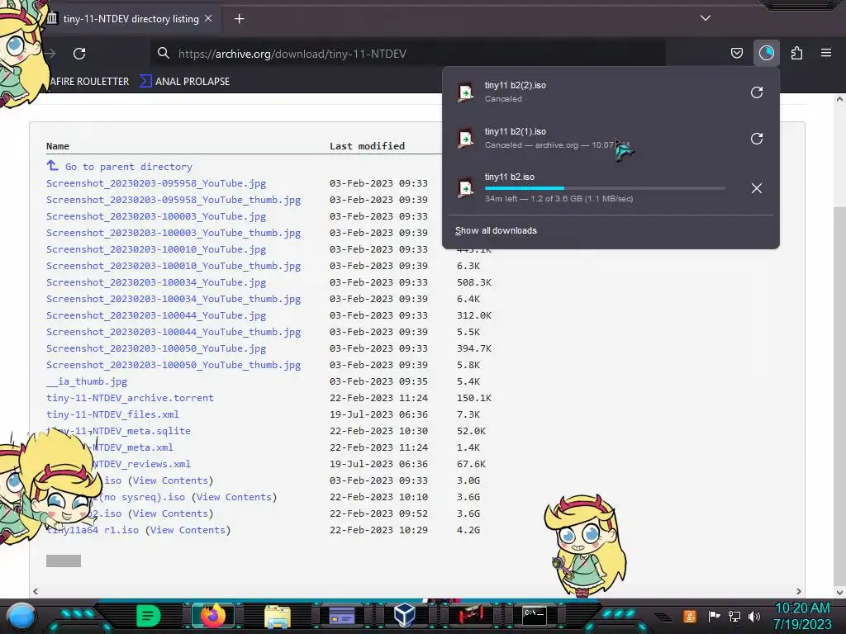Open Spotify from the taskbar
Screen dimensions: 846x634
point(148,616)
